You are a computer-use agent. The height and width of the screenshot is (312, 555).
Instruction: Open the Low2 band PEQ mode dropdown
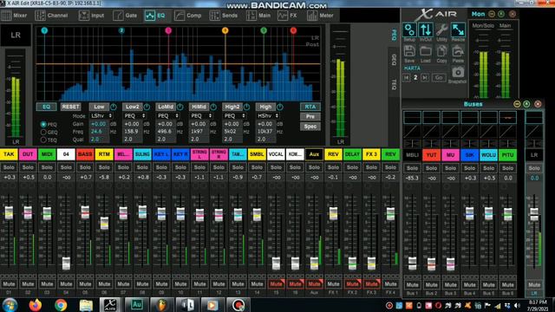coord(134,115)
